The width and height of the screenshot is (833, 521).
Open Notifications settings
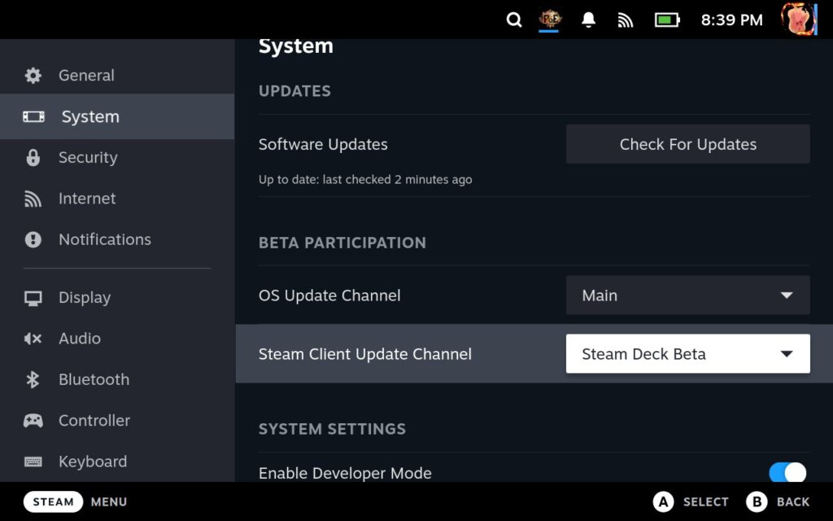(x=117, y=239)
